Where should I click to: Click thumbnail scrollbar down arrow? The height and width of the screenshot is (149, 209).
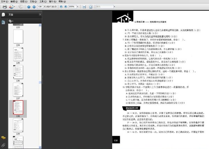(40, 147)
